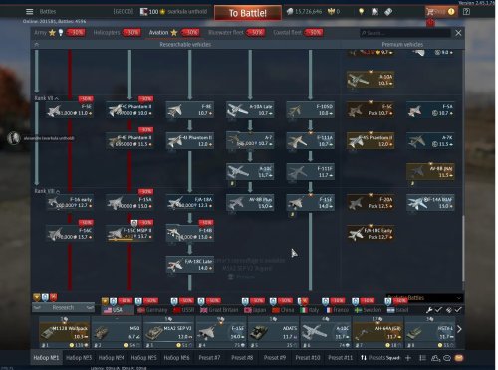
Task: Collapse the Rank VII section chevron
Action: click(57, 98)
